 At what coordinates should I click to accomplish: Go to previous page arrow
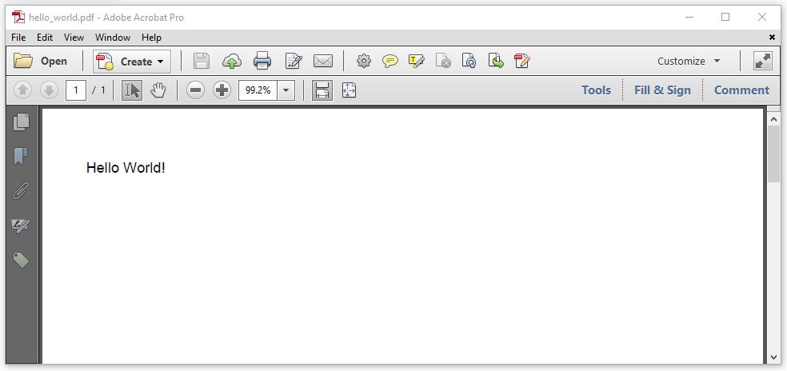coord(22,90)
